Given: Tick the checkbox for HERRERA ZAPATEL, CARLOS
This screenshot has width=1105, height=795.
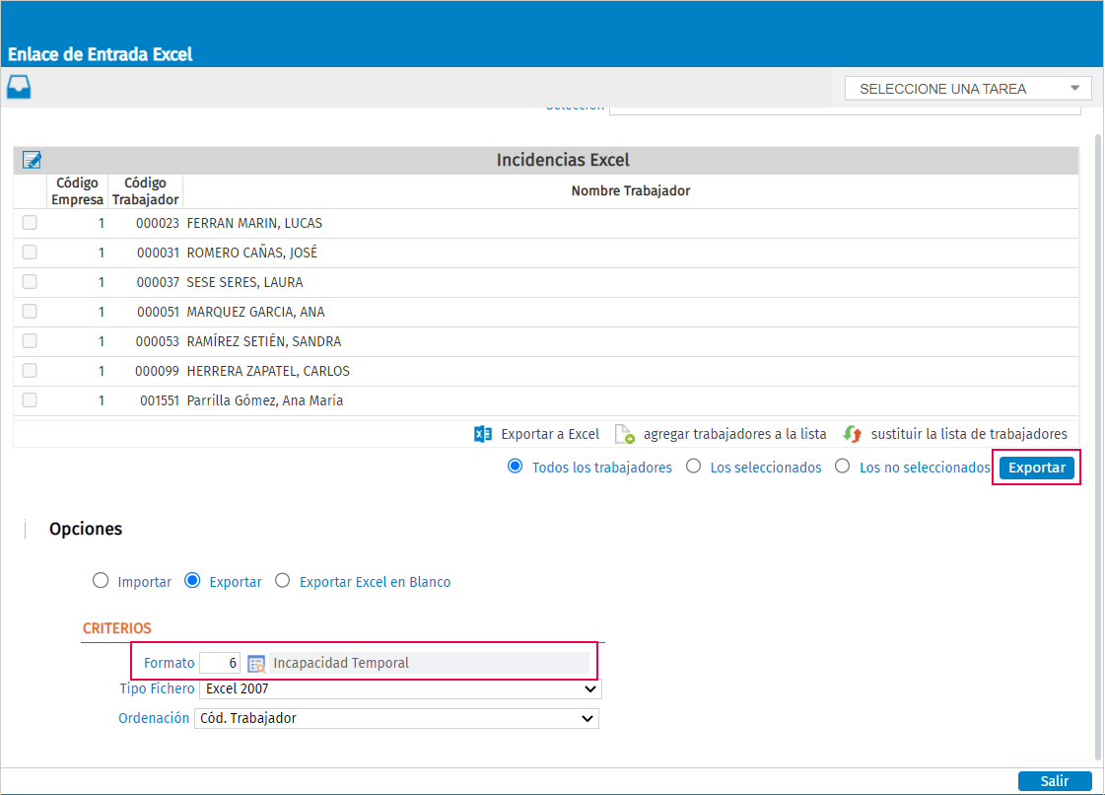Looking at the screenshot, I should (x=30, y=371).
